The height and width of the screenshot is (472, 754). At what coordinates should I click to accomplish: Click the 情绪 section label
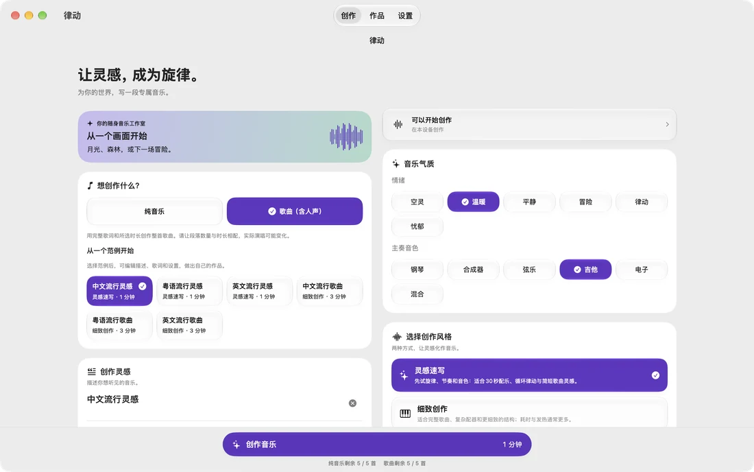[398, 180]
